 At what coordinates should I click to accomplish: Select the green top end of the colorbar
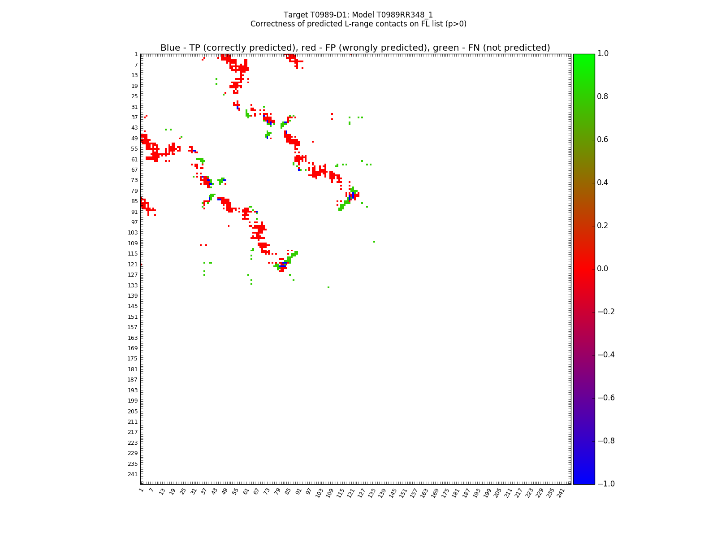[x=584, y=56]
